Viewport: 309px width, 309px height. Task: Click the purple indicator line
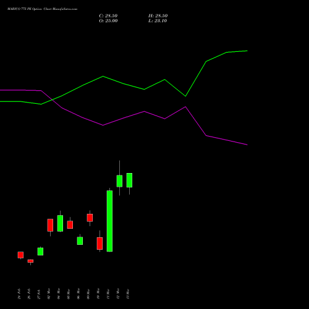103,125
